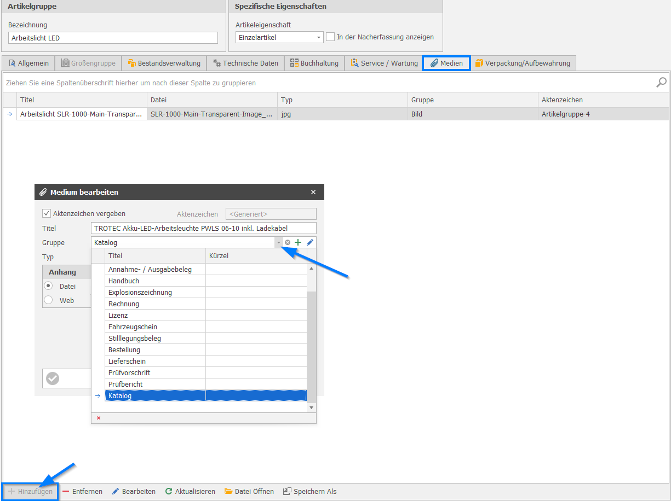Click the grey checkmark confirm icon
This screenshot has height=501, width=671.
pos(53,378)
